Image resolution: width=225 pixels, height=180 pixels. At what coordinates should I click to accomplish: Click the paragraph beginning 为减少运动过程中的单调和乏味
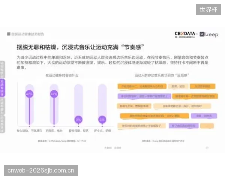tap(112, 63)
